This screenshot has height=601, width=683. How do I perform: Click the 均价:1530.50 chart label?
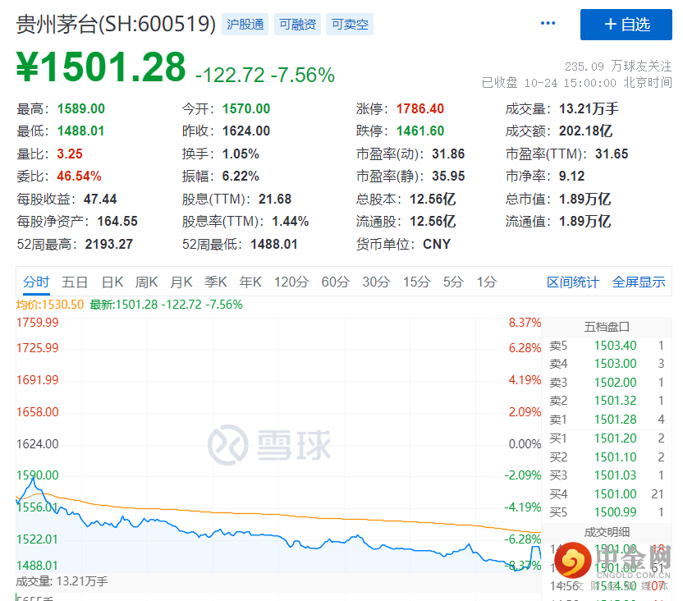click(49, 305)
